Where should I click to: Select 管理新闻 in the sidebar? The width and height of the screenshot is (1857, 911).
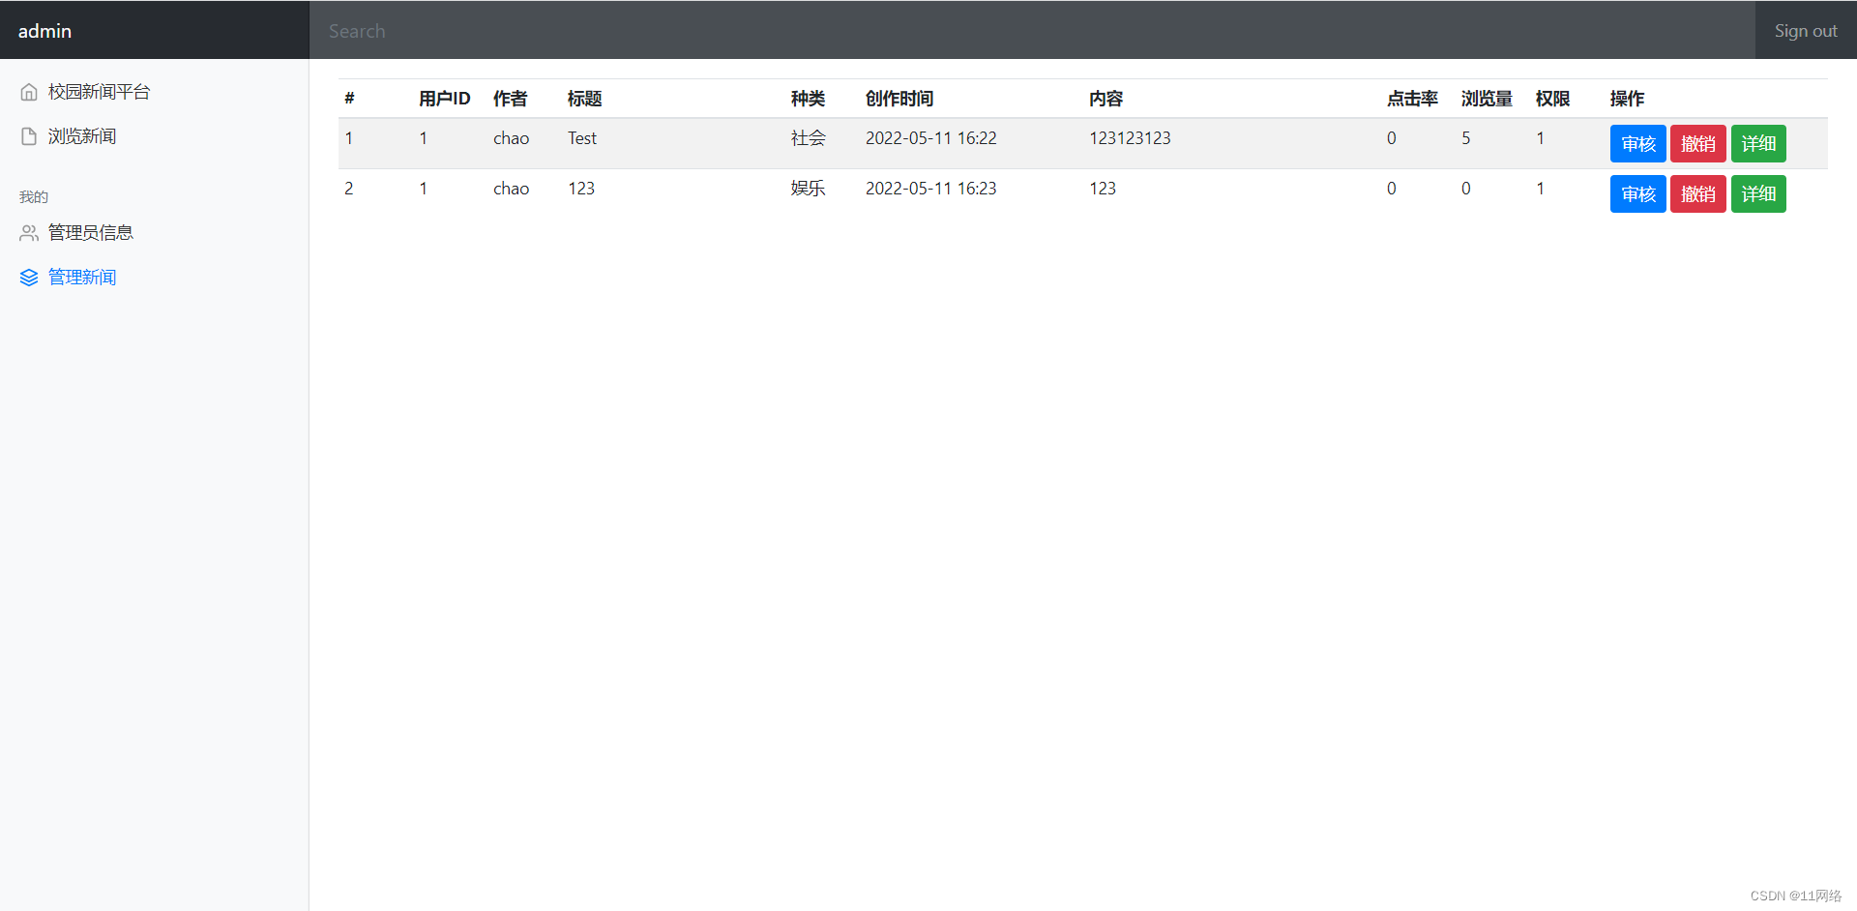click(x=82, y=278)
